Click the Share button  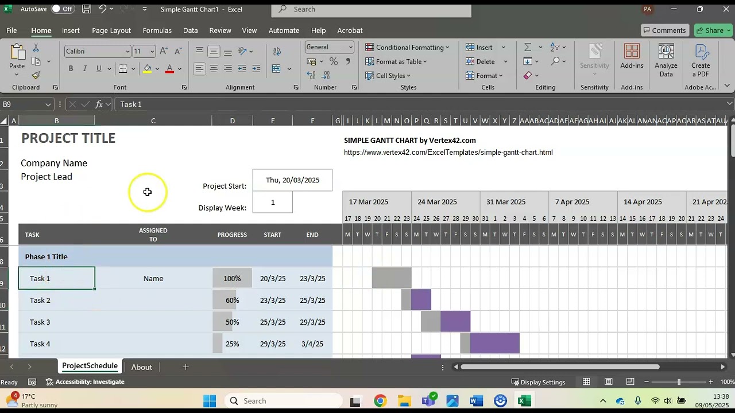[713, 30]
